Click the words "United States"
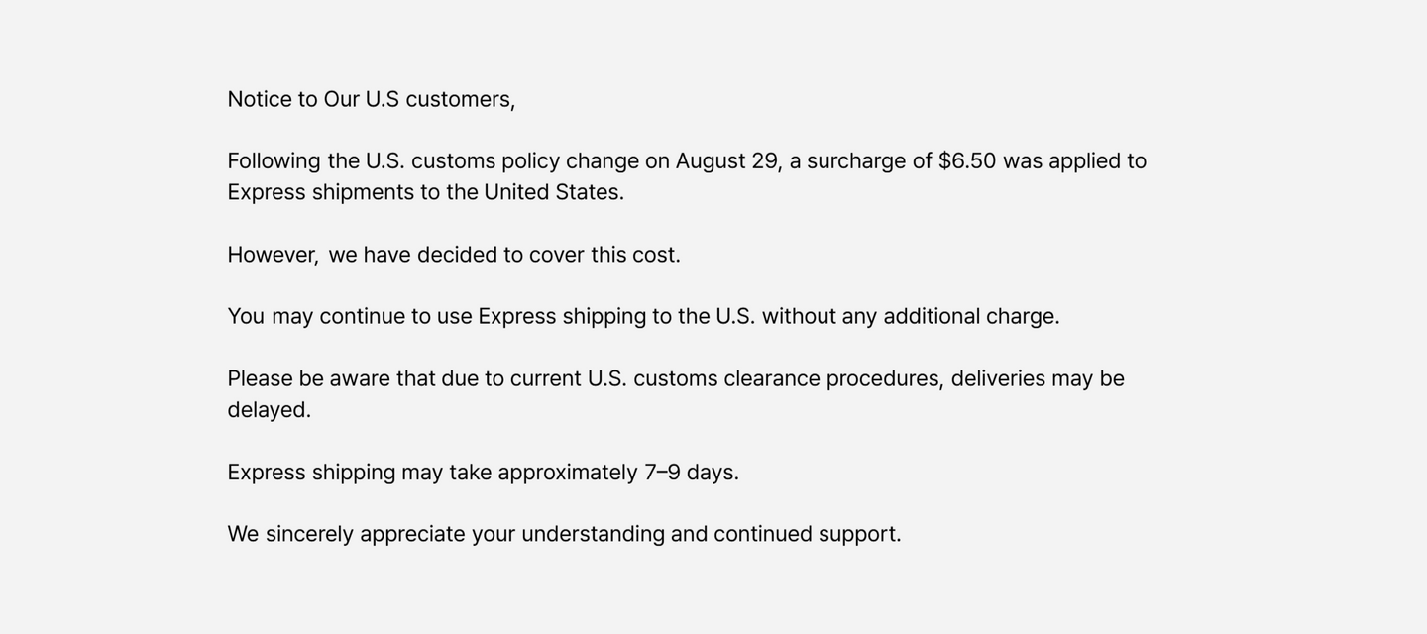Image resolution: width=1427 pixels, height=634 pixels. [553, 192]
